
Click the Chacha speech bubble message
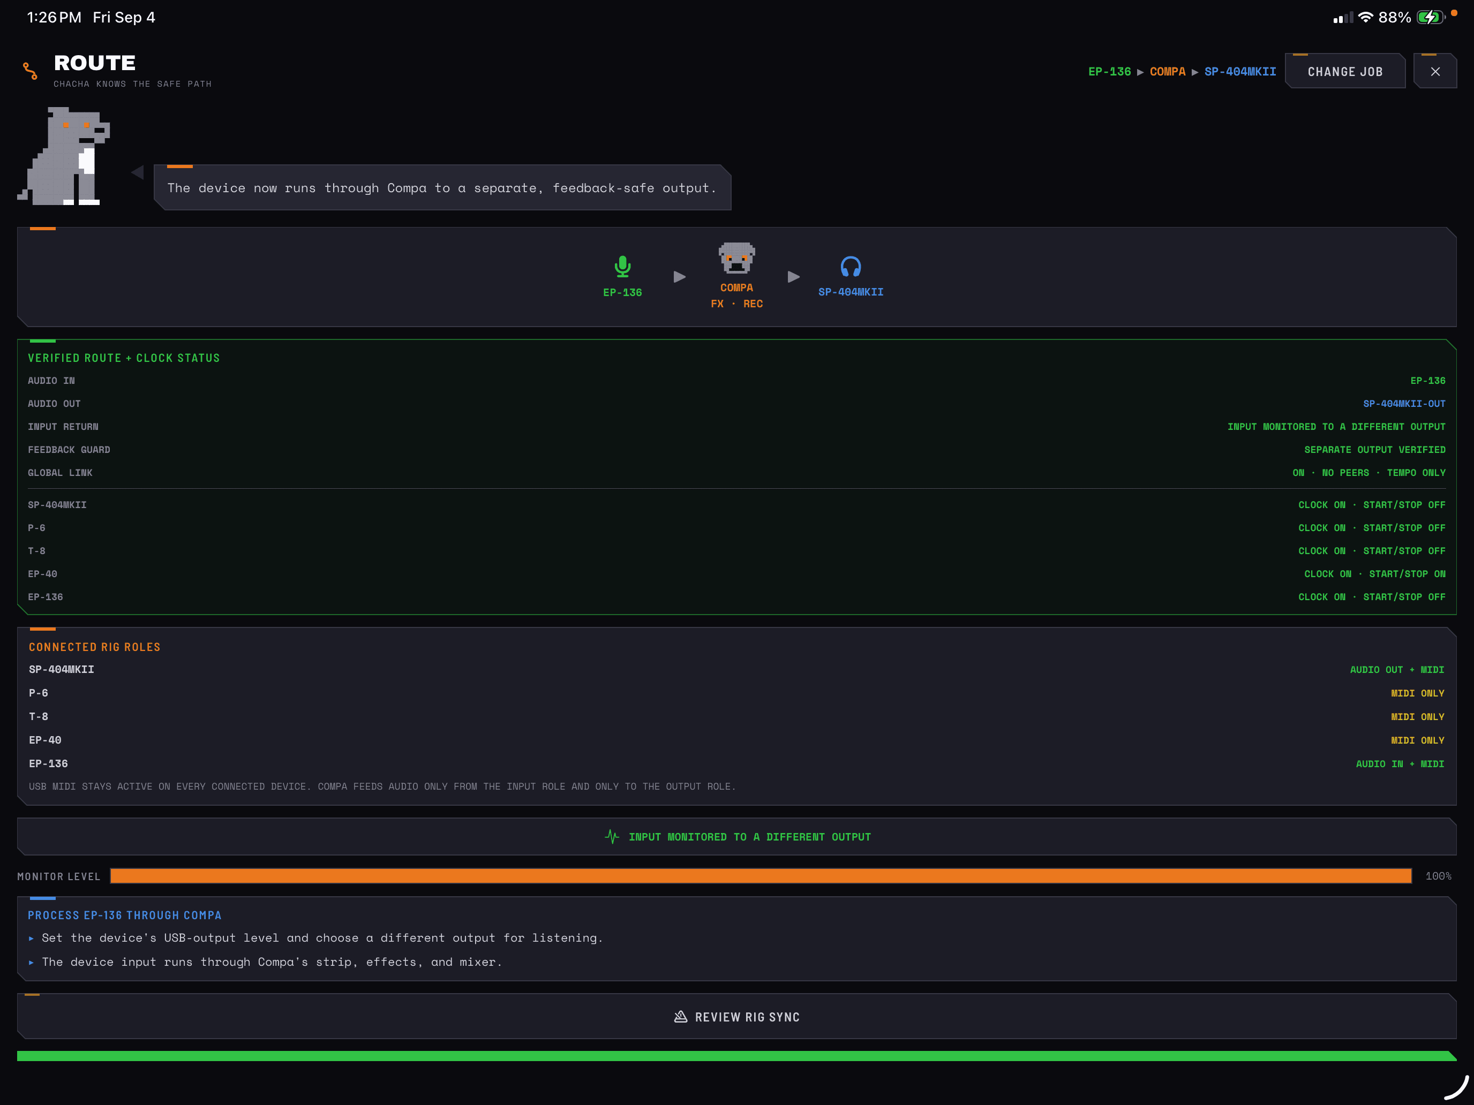coord(442,188)
